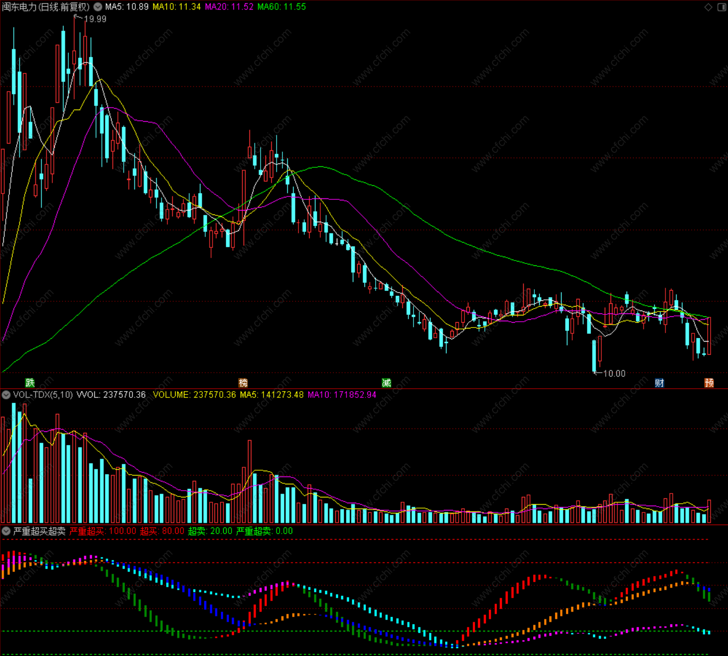
Task: Click the 闽东电力(日线.前复权) chart title
Action: [x=46, y=7]
